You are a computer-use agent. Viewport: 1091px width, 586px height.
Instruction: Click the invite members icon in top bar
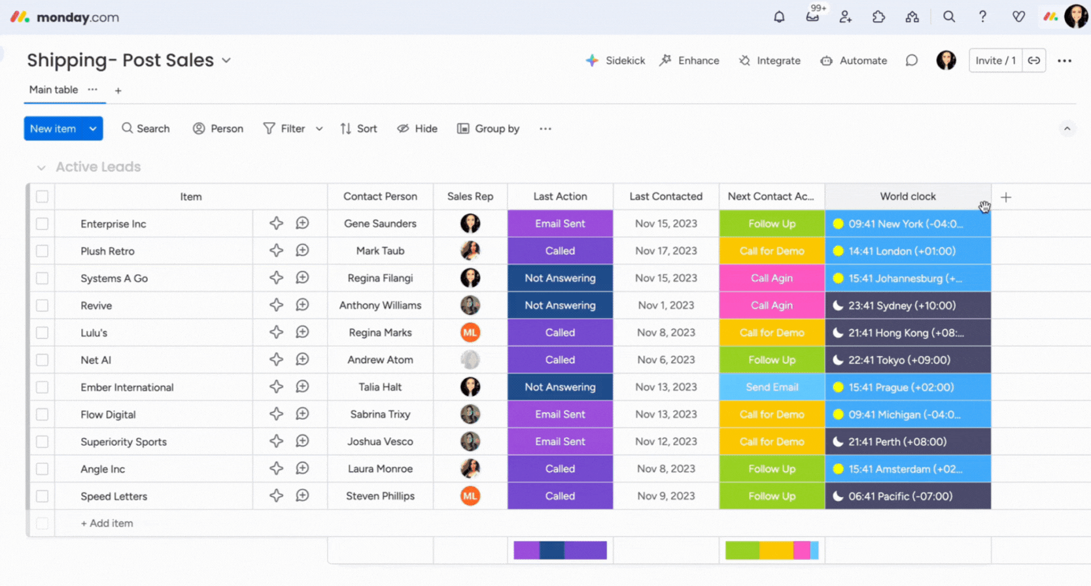pyautogui.click(x=846, y=17)
